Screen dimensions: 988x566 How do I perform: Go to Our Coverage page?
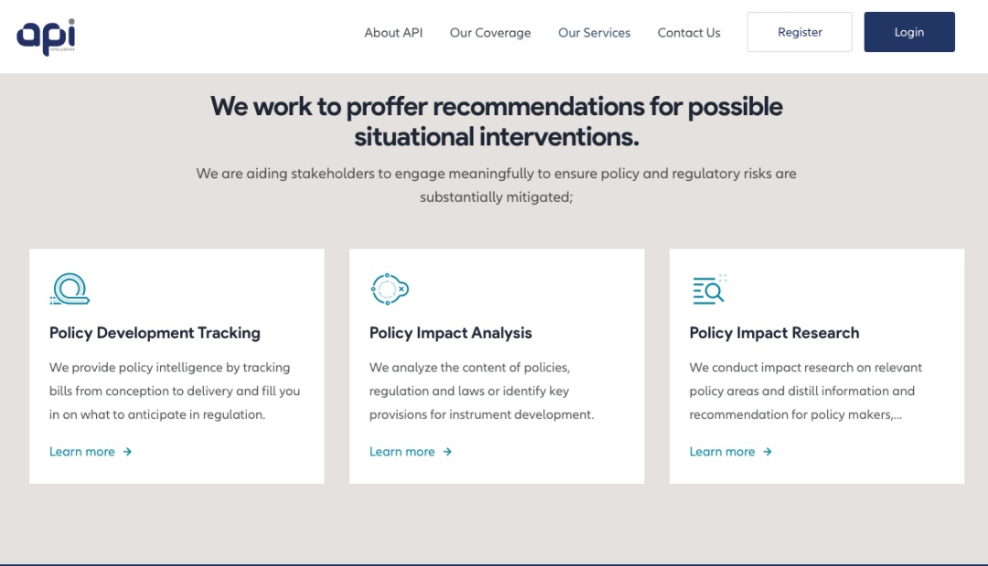pos(490,33)
